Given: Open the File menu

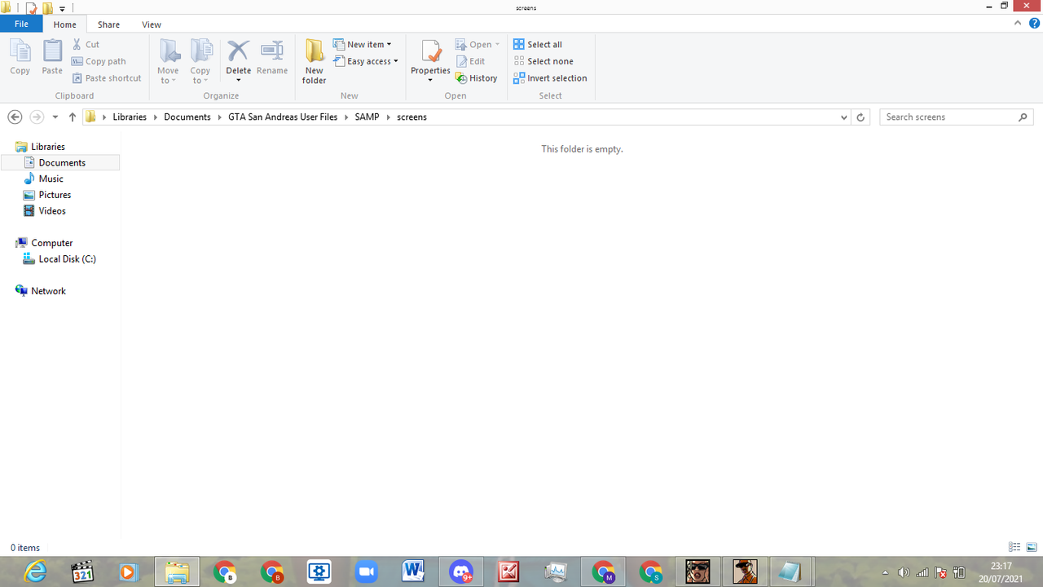Looking at the screenshot, I should click(21, 24).
